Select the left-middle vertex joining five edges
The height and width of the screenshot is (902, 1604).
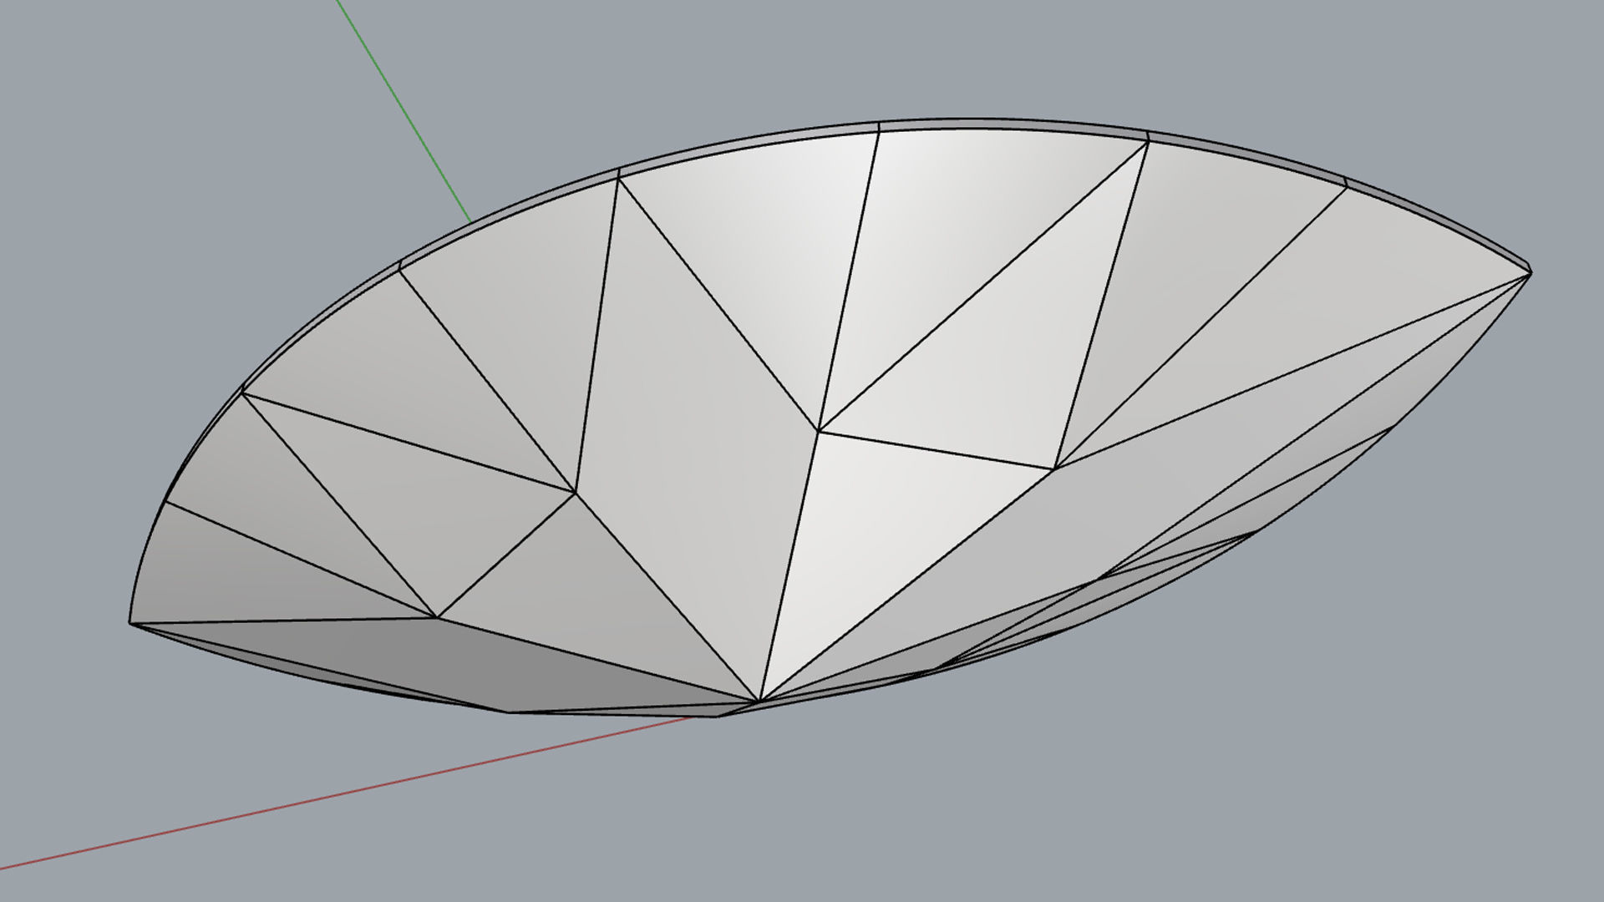575,492
